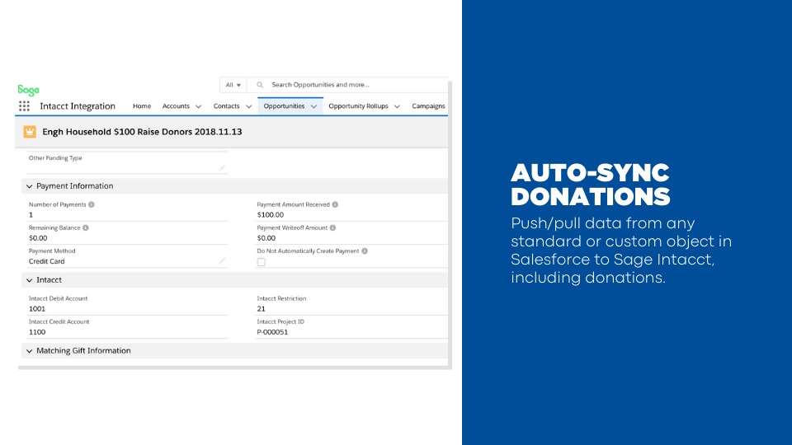
Task: Open the Accounts tab
Action: pos(176,106)
